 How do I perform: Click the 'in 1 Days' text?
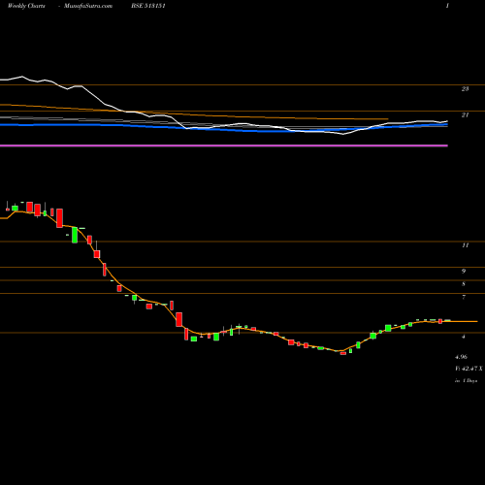click(467, 381)
